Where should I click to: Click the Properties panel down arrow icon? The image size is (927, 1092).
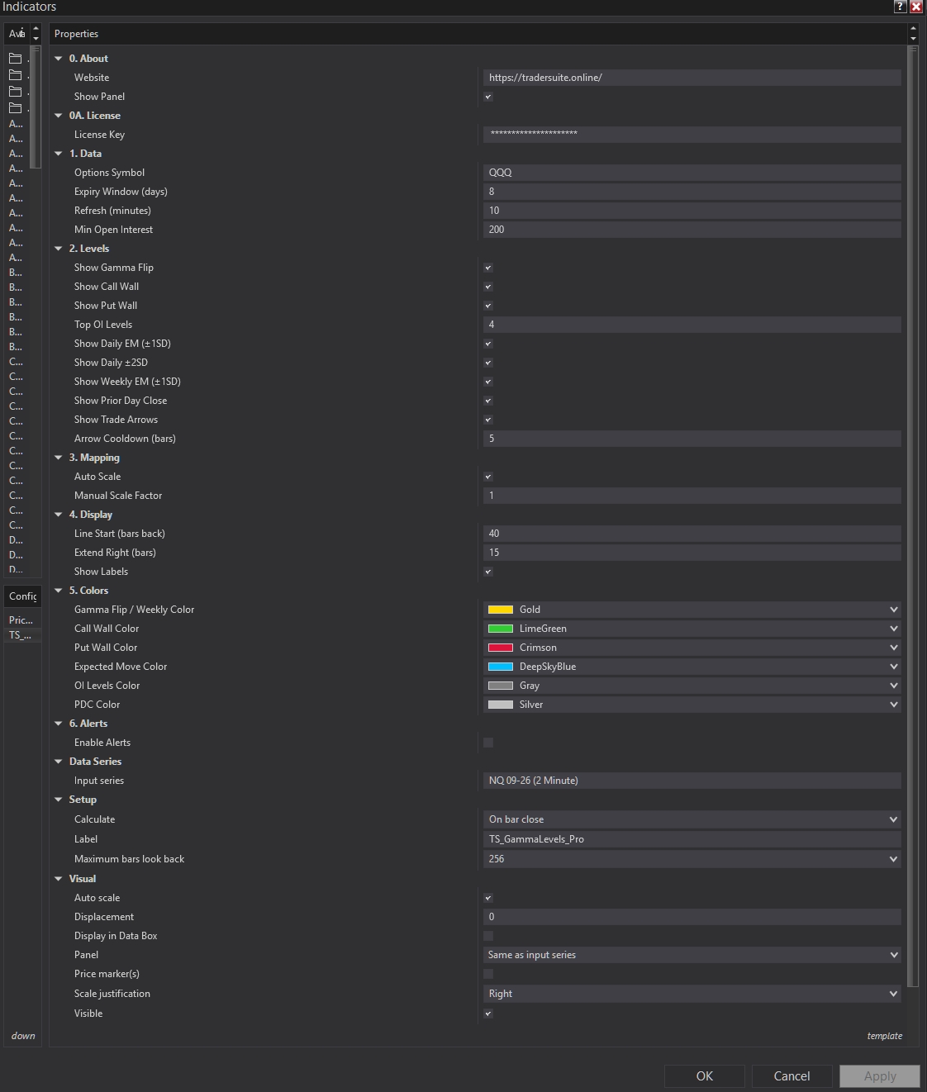pyautogui.click(x=913, y=39)
